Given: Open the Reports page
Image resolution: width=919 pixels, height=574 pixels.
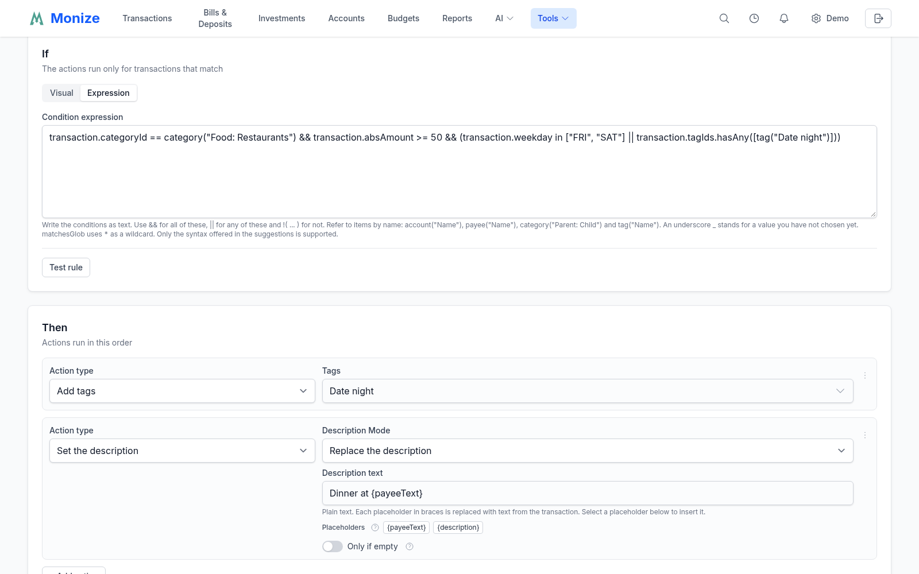Looking at the screenshot, I should click(457, 18).
